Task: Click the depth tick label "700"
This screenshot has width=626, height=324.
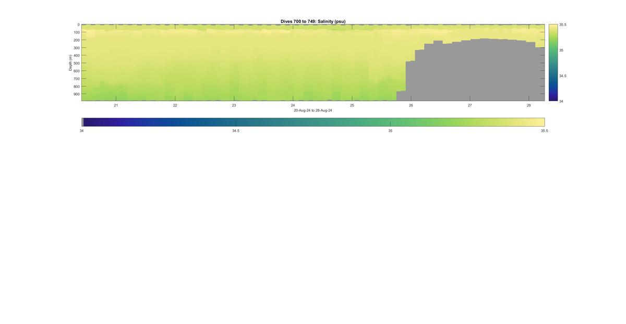Action: click(76, 79)
